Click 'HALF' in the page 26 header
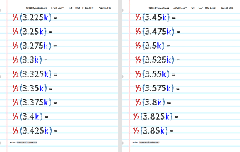Viewport: 240px width, 152px height. pyautogui.click(x=200, y=8)
